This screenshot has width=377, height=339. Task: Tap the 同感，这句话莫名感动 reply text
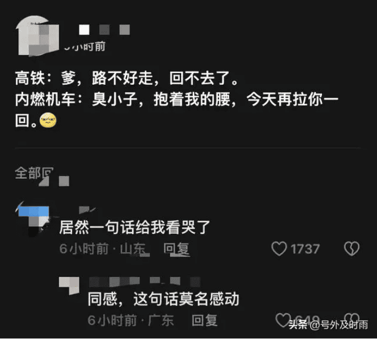(x=163, y=299)
